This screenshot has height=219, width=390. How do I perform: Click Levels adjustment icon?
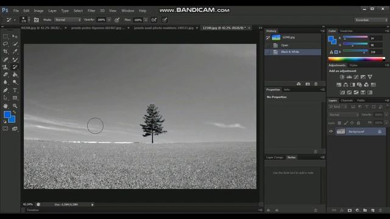349,77
